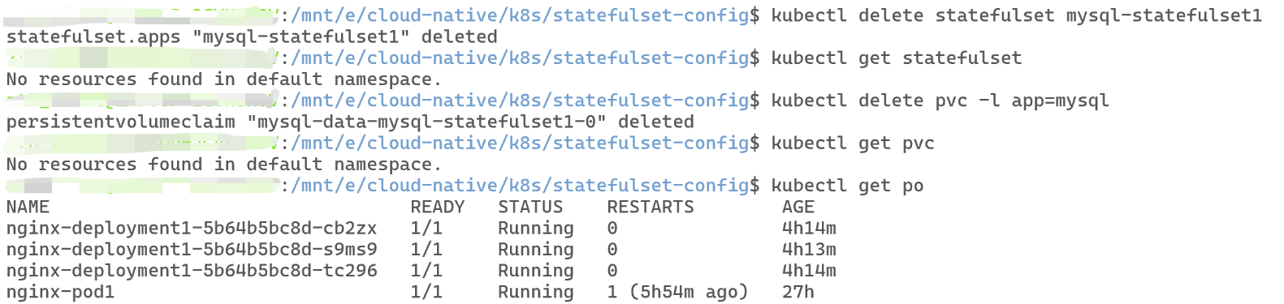Select pod name nginx-deployment1-5b64b5bc8d-s9ms9
Viewport: 1284px width, 304px height.
click(192, 250)
